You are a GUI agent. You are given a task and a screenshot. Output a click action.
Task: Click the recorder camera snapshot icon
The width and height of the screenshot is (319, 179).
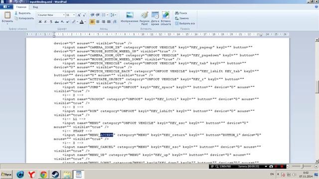(x=271, y=167)
